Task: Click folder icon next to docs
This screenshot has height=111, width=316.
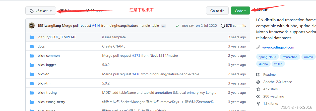Action: (32, 46)
